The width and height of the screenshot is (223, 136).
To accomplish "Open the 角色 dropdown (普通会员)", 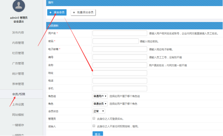I will point(100,104).
